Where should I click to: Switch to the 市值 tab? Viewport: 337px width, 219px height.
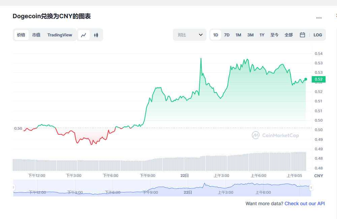coord(36,35)
